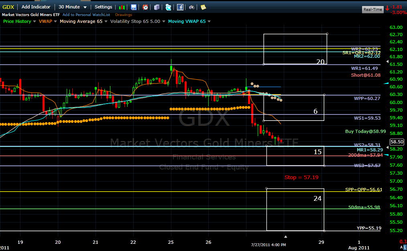407x251 pixels.
Task: Open the Settings menu
Action: pyautogui.click(x=103, y=7)
